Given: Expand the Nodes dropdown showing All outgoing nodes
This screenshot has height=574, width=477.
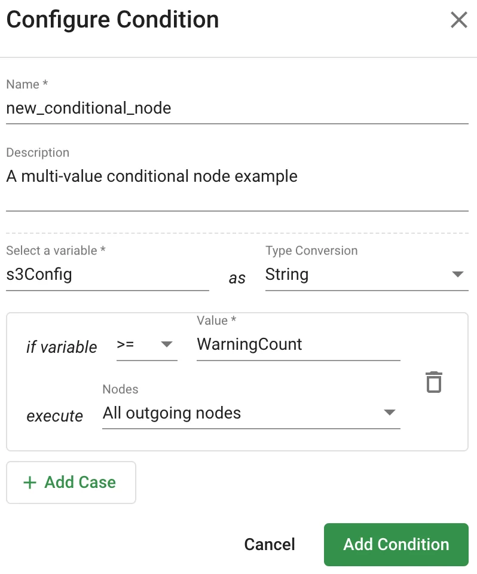Looking at the screenshot, I should coord(251,413).
